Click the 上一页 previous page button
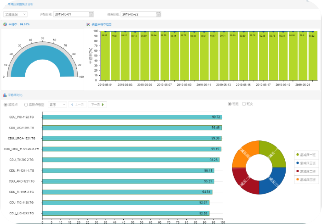Screen dimensions: 322x224 point(77,105)
